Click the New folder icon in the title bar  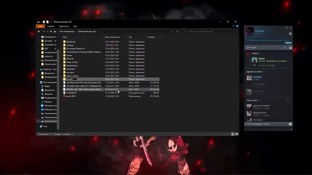point(47,22)
